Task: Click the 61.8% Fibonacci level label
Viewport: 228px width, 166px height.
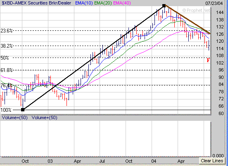Action: 6,70
